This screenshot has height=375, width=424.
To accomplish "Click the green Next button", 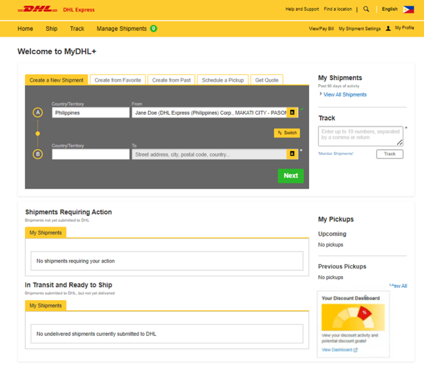I will (291, 176).
